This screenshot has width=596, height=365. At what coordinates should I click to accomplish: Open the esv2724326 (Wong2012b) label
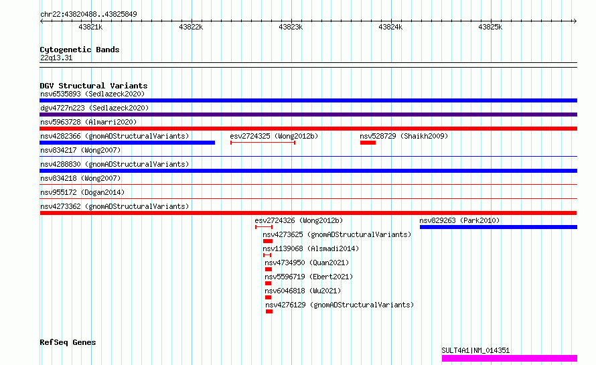click(x=299, y=220)
